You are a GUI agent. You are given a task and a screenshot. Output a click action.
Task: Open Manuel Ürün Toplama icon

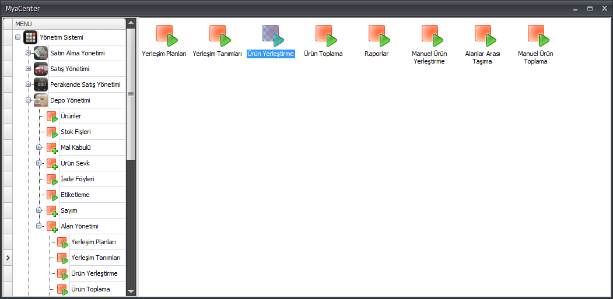point(538,36)
